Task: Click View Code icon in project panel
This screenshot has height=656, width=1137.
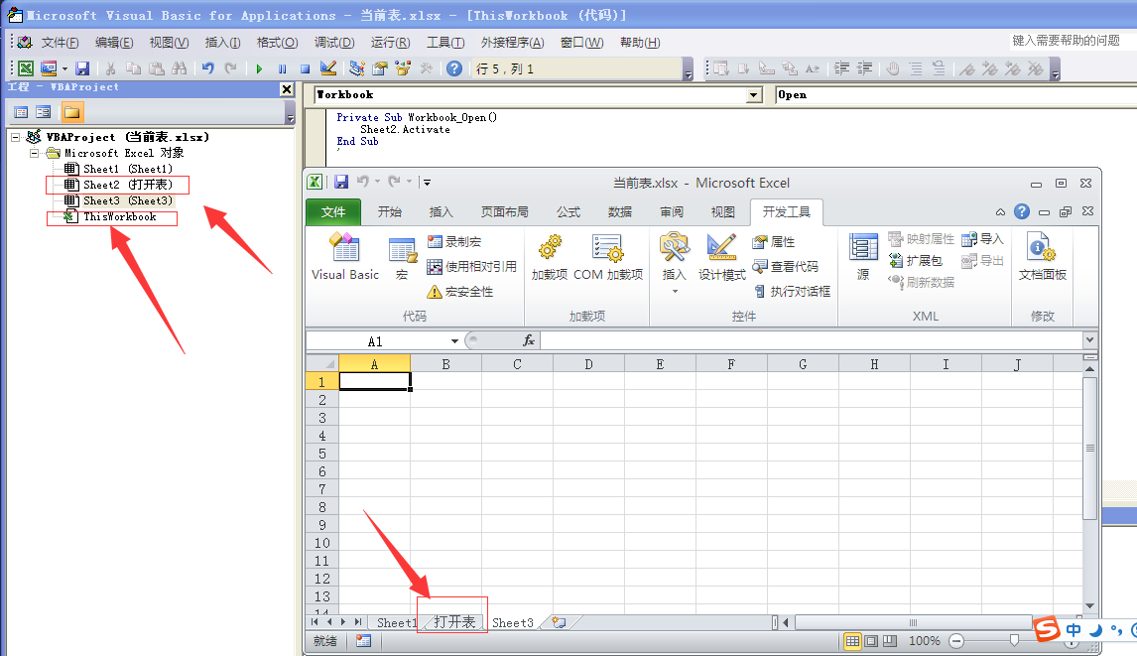Action: tap(21, 112)
